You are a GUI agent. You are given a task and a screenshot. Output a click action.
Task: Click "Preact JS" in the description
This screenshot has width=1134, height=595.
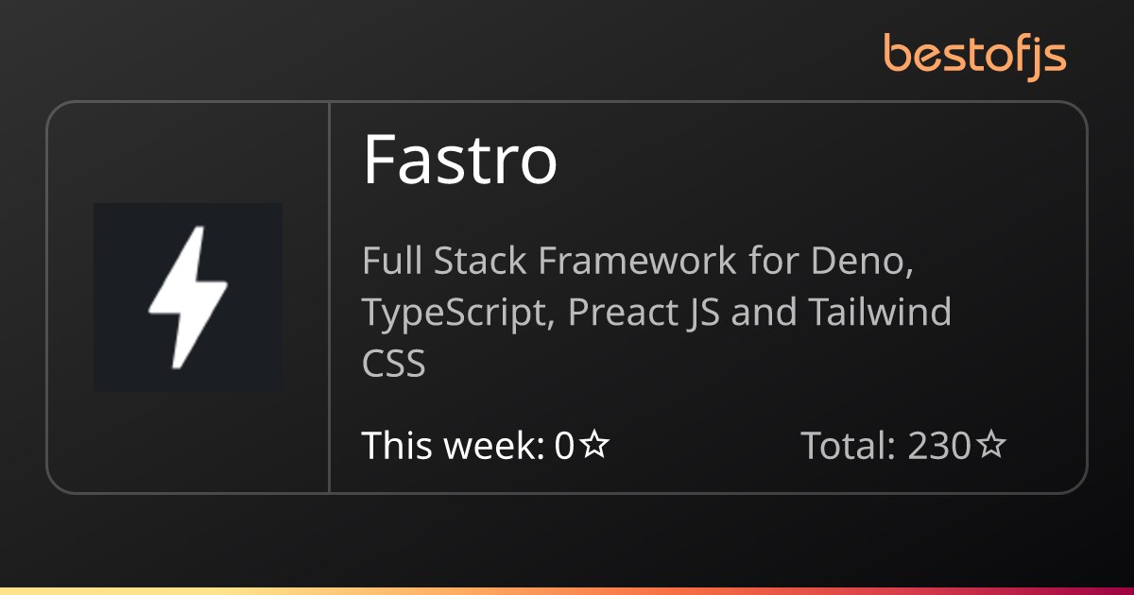pos(644,313)
